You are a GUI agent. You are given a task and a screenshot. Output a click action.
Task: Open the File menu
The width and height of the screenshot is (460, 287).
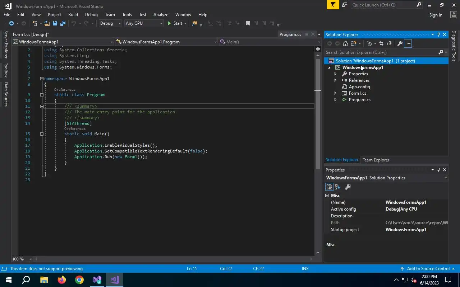pos(7,15)
